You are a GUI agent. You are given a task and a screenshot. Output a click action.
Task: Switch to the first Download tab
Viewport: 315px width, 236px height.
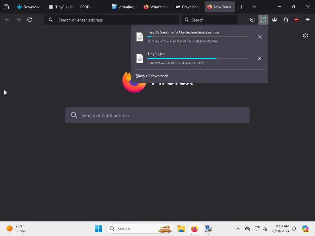pyautogui.click(x=29, y=7)
